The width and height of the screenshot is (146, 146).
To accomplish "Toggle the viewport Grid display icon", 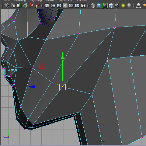I will [47, 5].
